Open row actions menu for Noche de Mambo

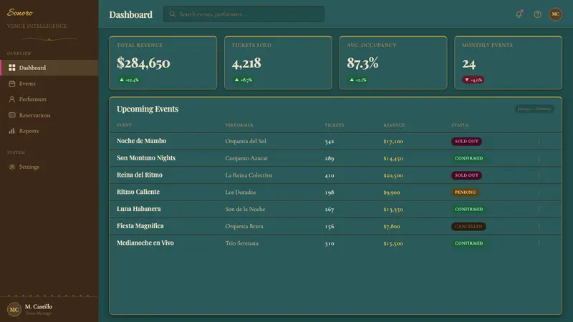pyautogui.click(x=539, y=141)
